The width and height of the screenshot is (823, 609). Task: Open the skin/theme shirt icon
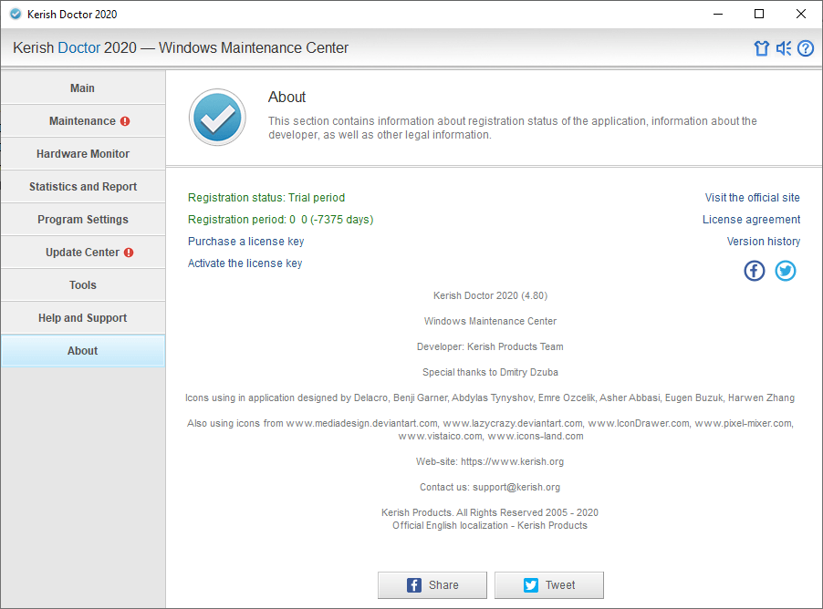coord(761,48)
